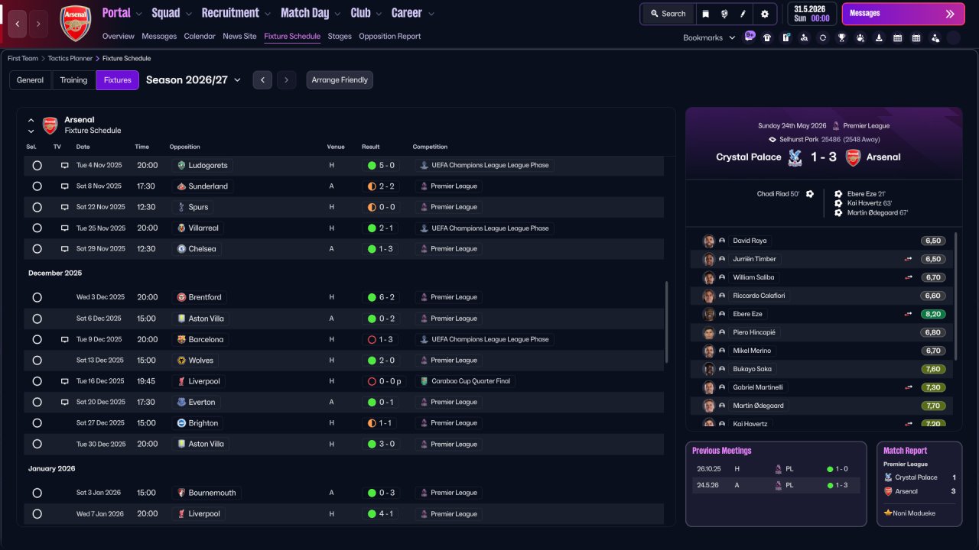Select the Brentford fixture radio button
Screen dimensions: 979x550
[x=37, y=297]
